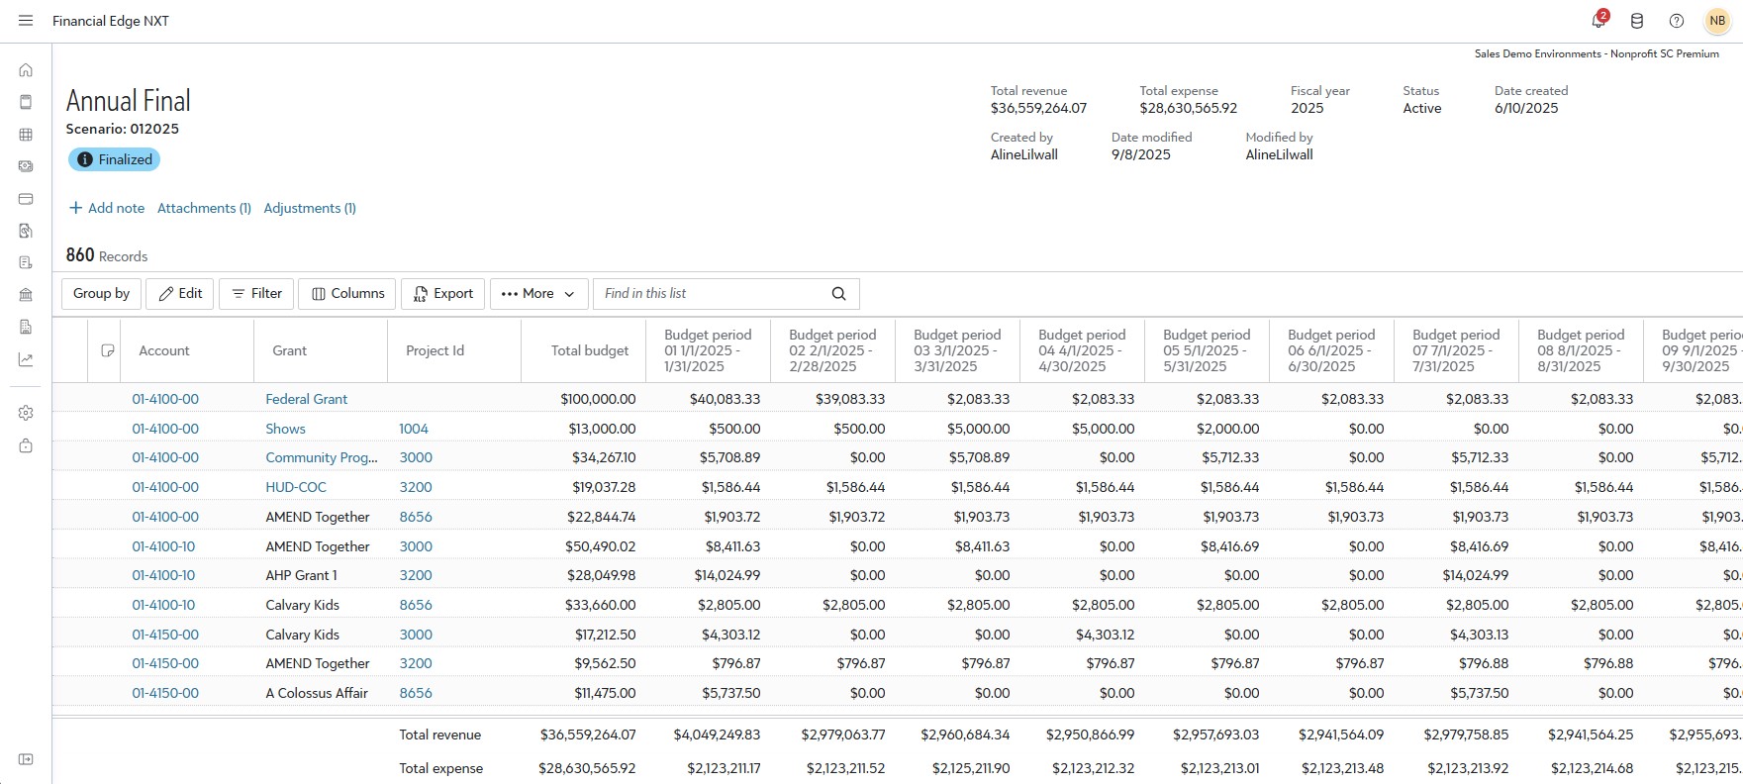Open the NB user profile menu
Viewport: 1743px width, 784px height.
click(x=1717, y=21)
